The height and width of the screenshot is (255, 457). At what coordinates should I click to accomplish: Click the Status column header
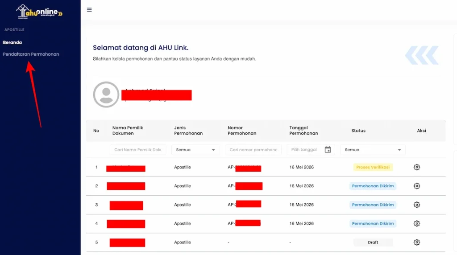tap(358, 131)
